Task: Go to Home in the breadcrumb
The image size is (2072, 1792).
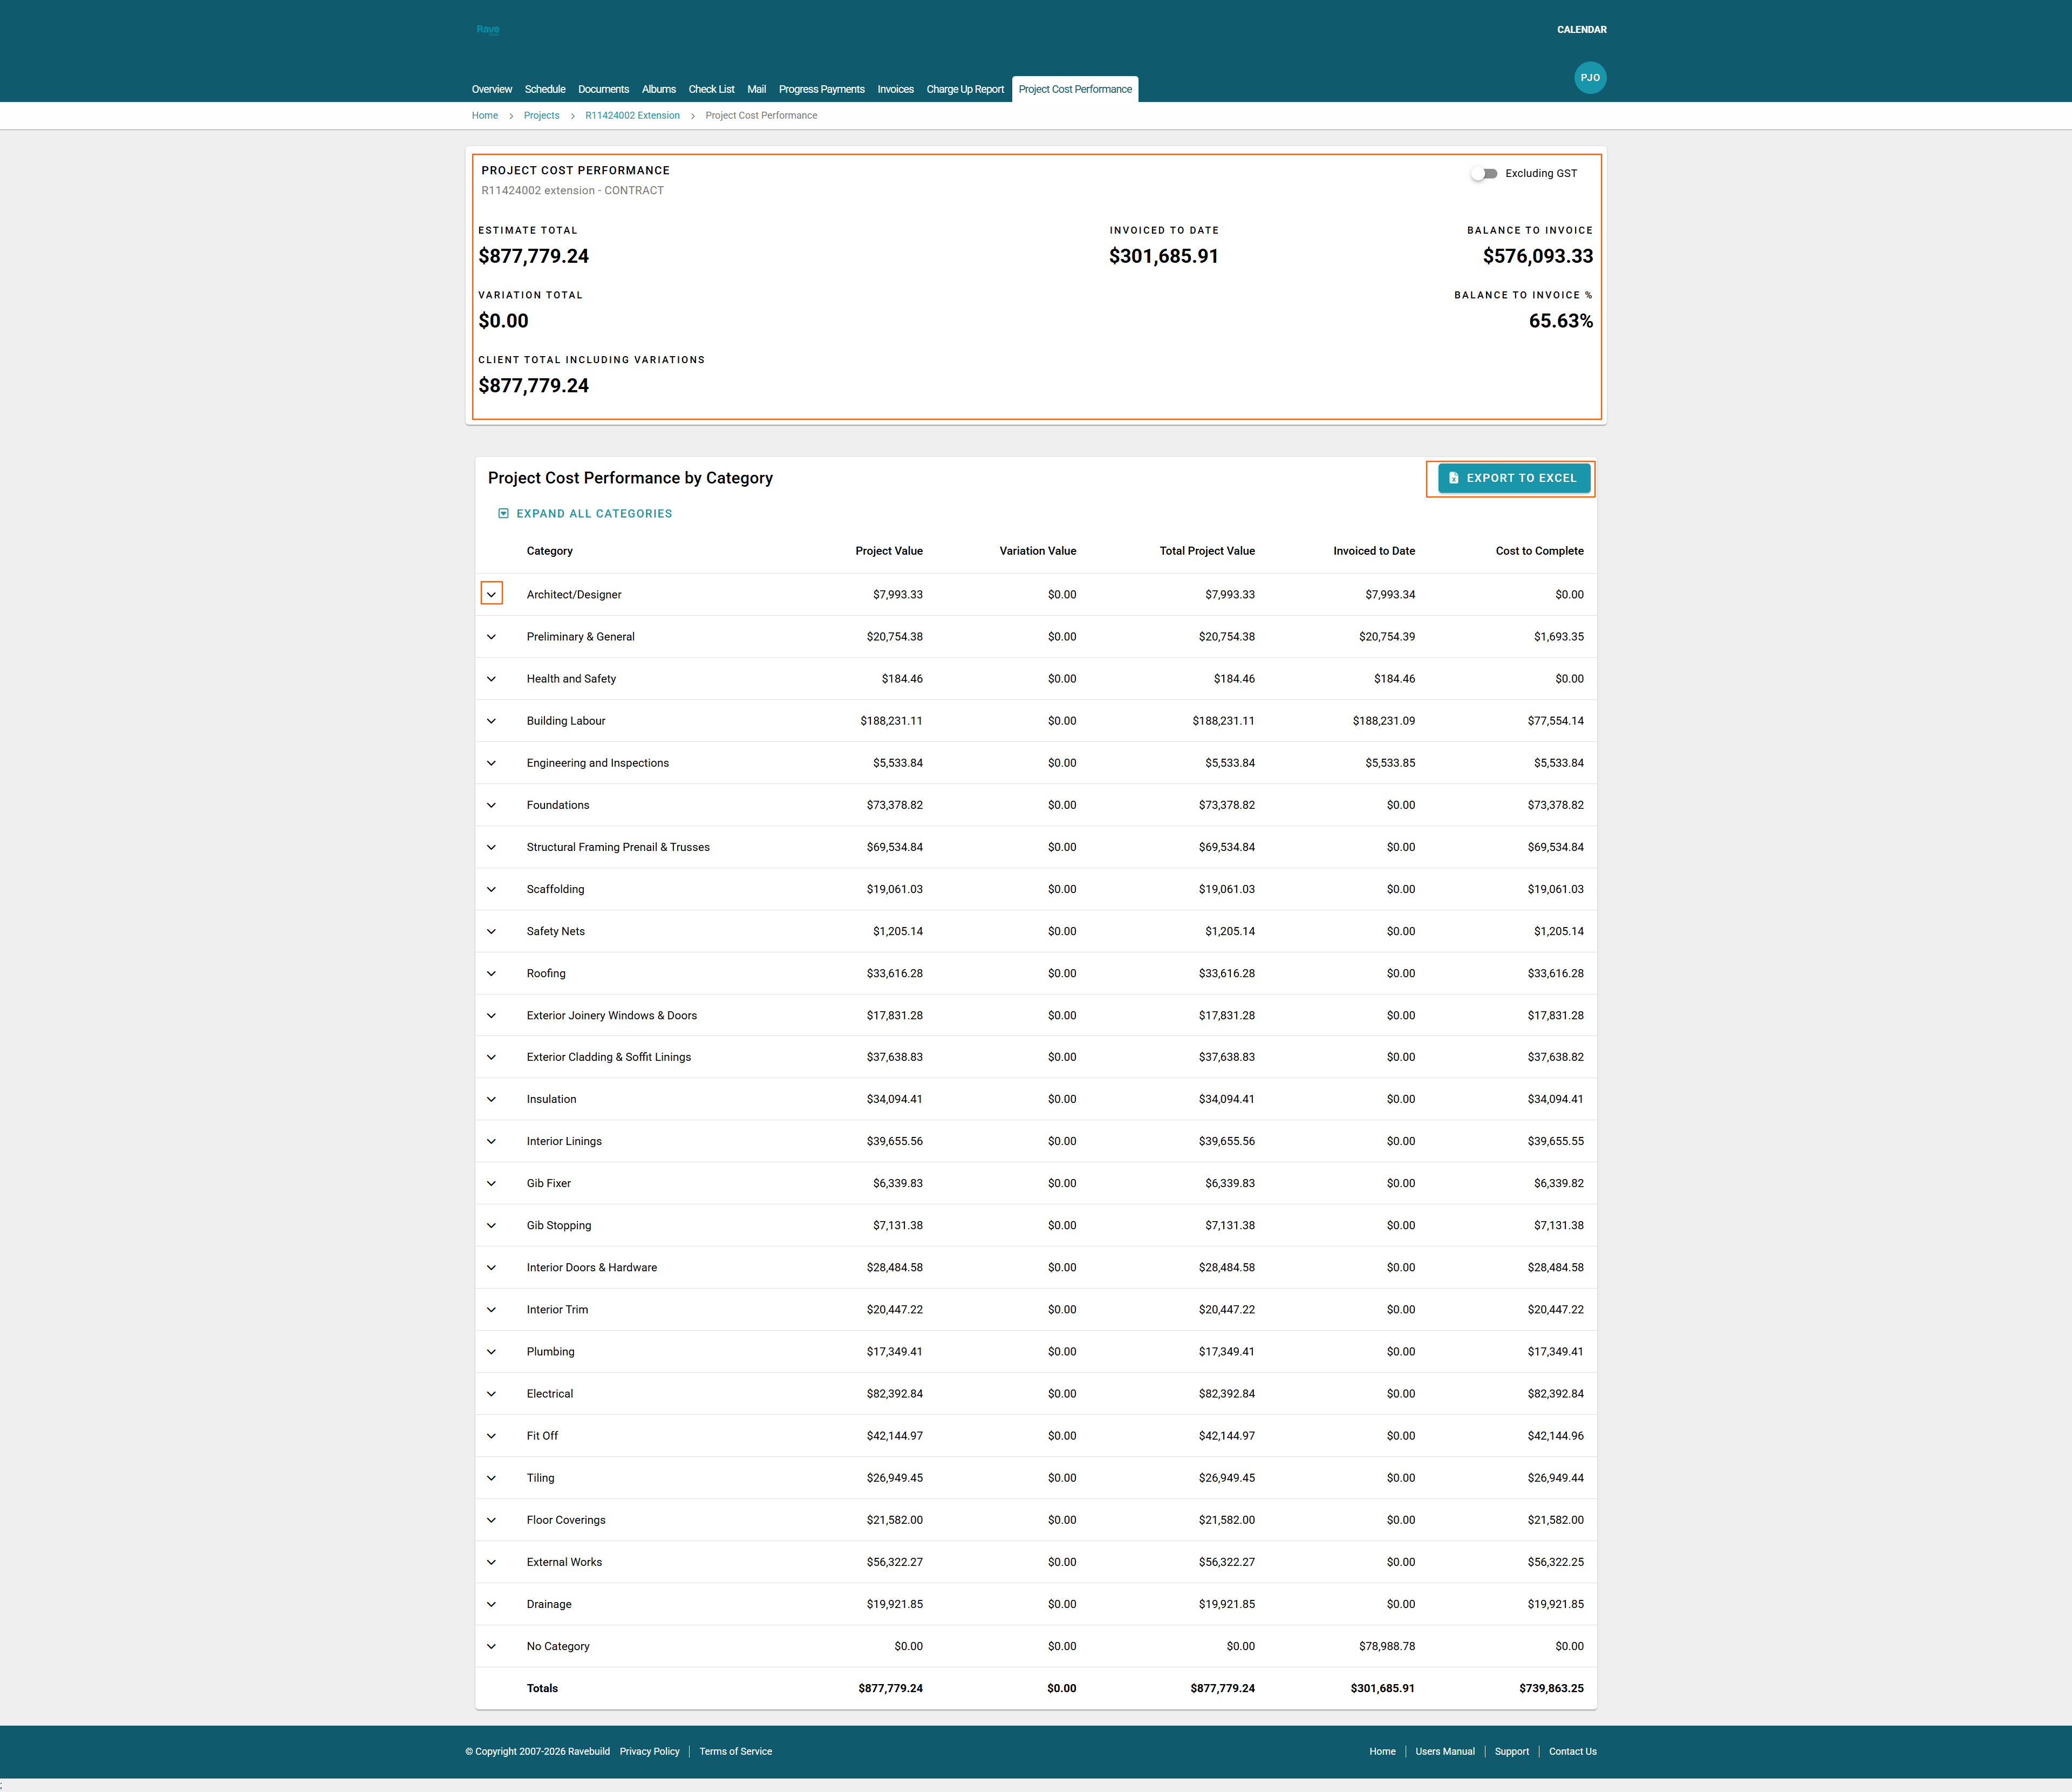Action: pos(484,116)
